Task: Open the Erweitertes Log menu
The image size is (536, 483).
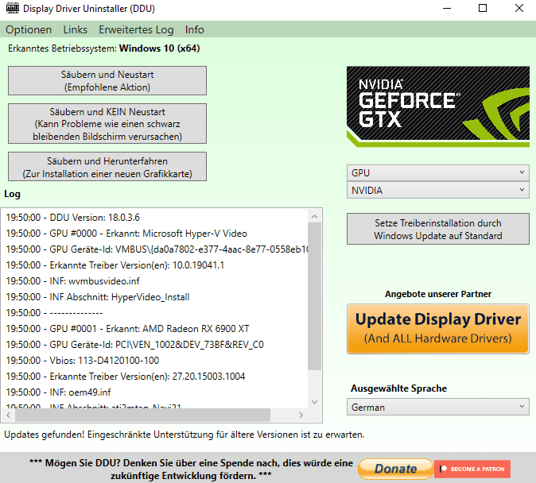Action: (136, 29)
